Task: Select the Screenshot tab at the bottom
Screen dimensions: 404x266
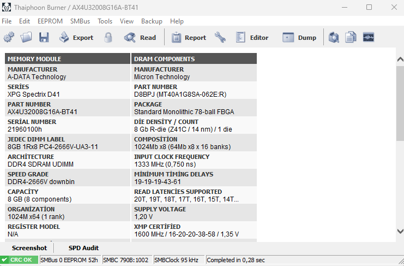Action: 29,248
